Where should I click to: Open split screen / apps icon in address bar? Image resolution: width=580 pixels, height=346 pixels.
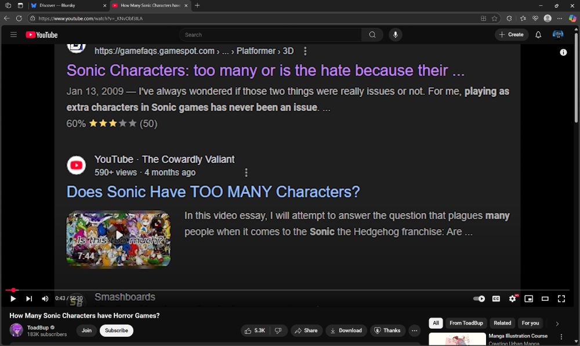click(x=483, y=18)
